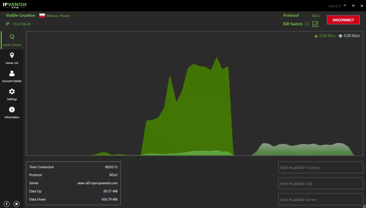Click the Kill Switch info icon
The image size is (366, 208).
tap(307, 24)
